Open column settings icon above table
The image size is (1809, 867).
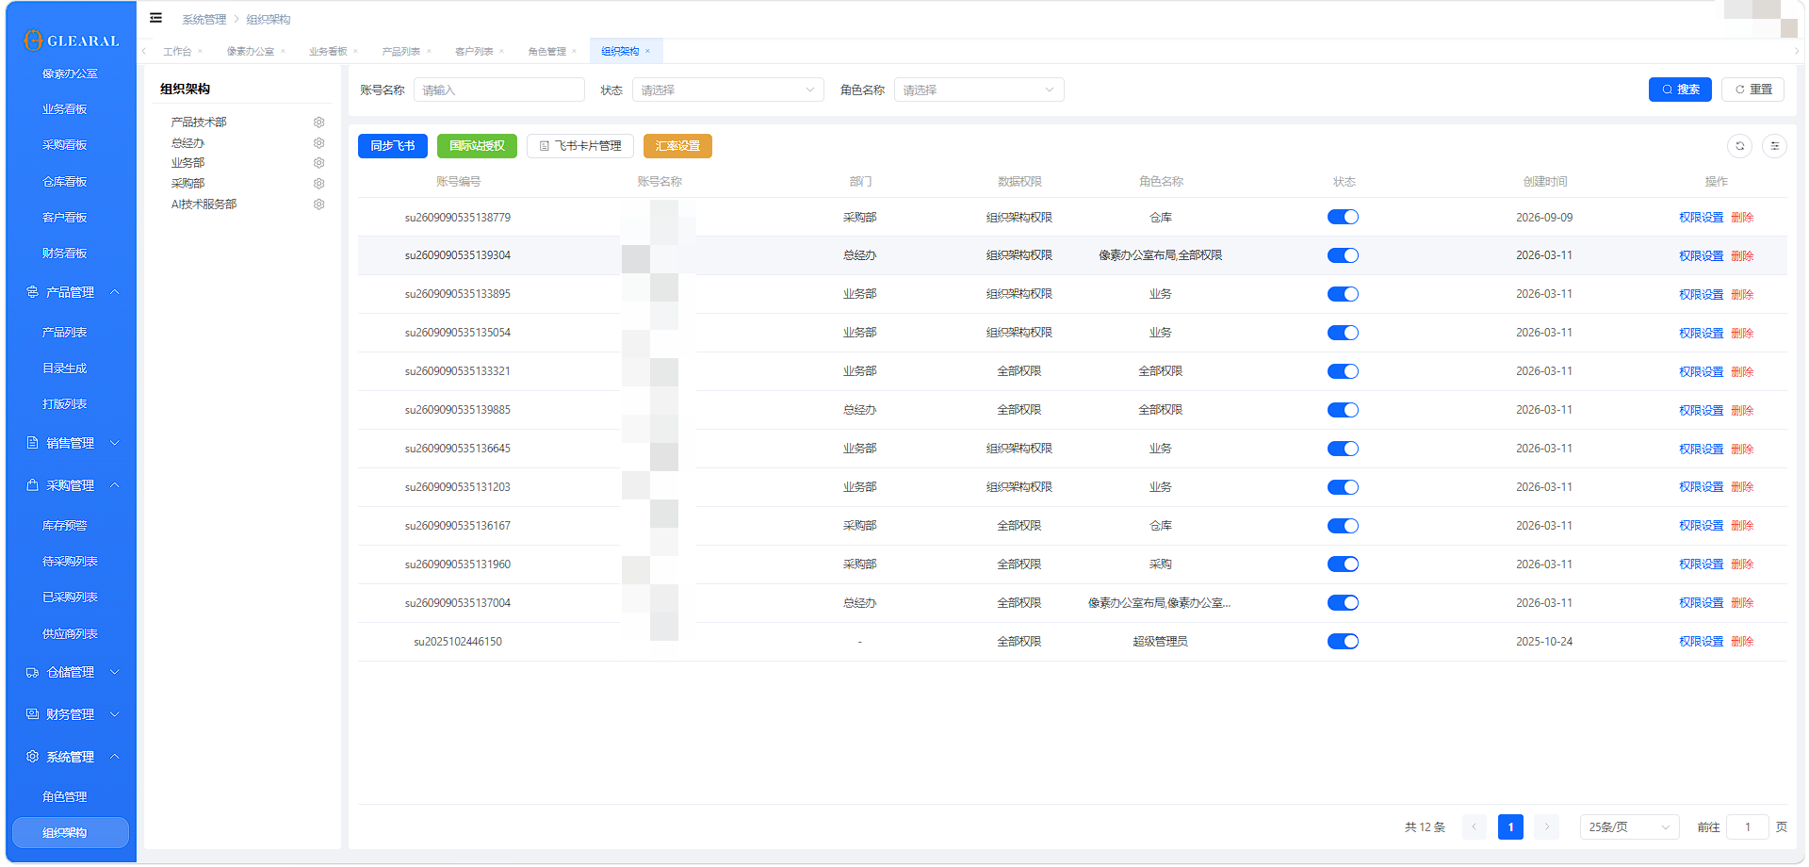click(x=1774, y=146)
